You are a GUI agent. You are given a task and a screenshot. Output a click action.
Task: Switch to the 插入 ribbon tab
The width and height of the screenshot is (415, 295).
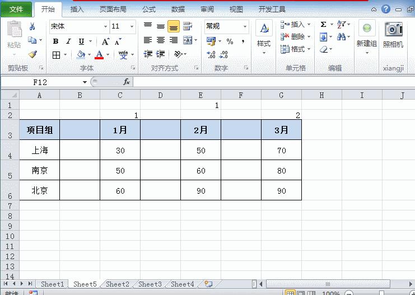coord(77,10)
